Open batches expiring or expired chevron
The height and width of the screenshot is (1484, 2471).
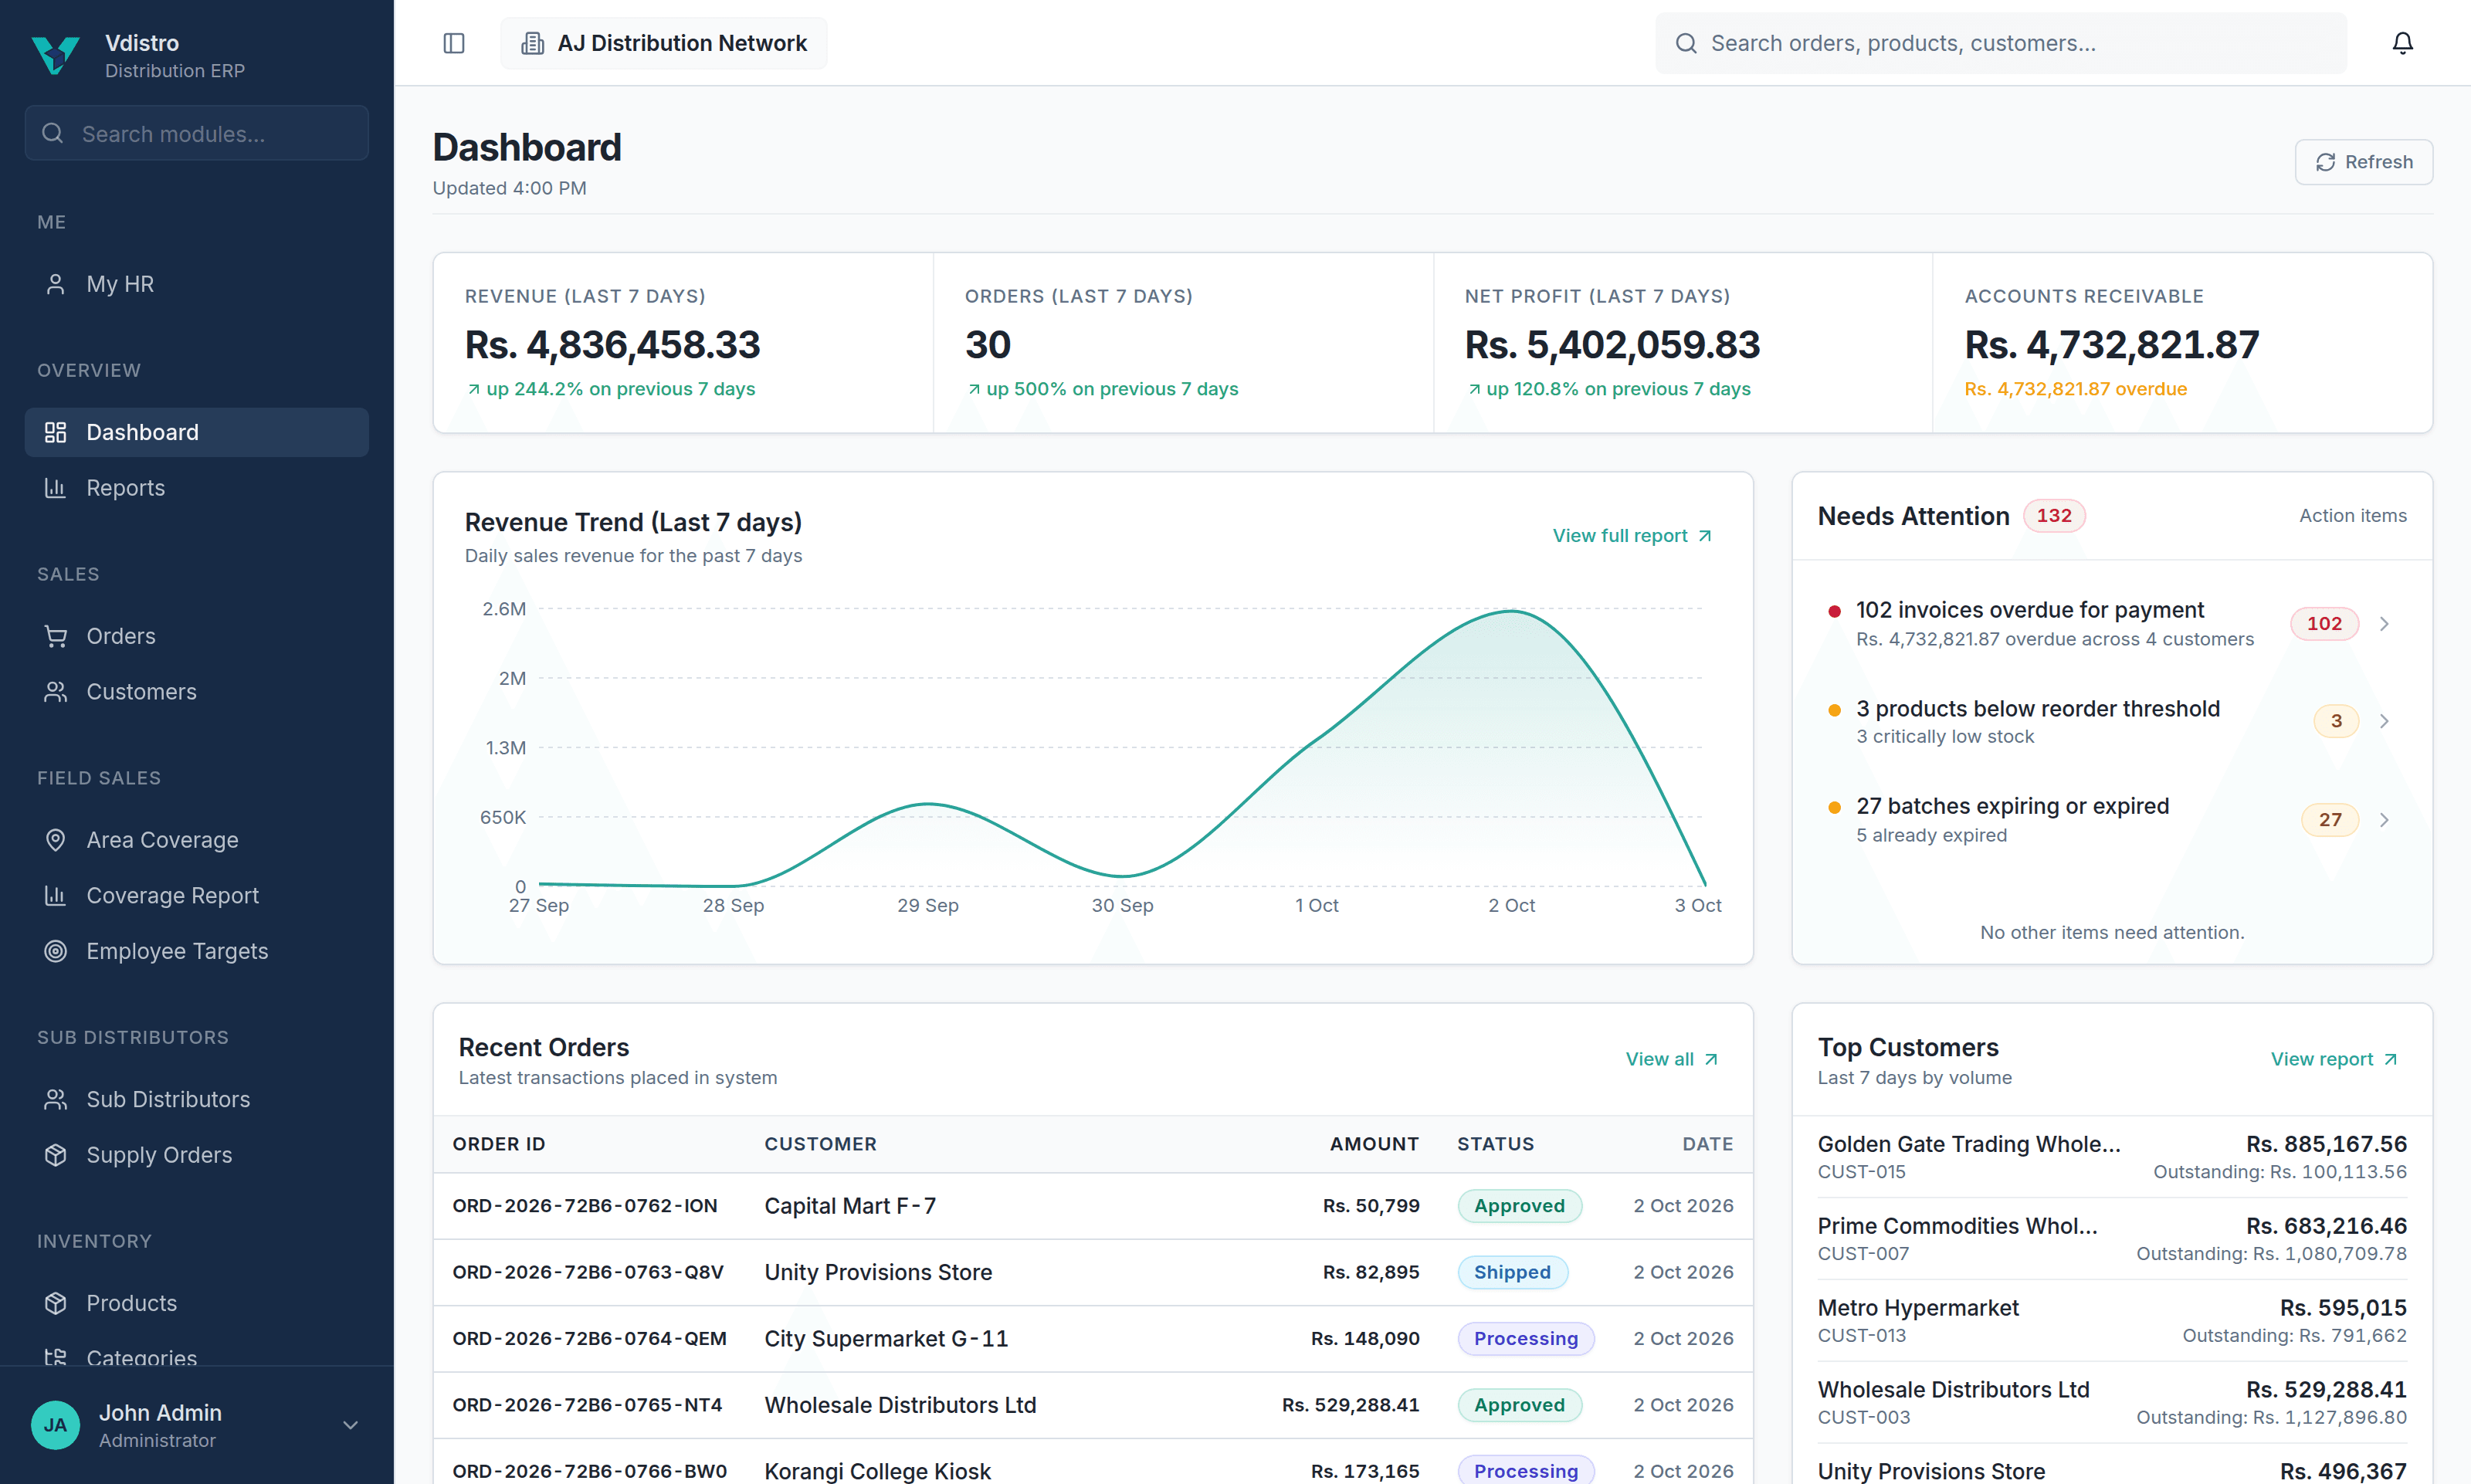point(2385,820)
